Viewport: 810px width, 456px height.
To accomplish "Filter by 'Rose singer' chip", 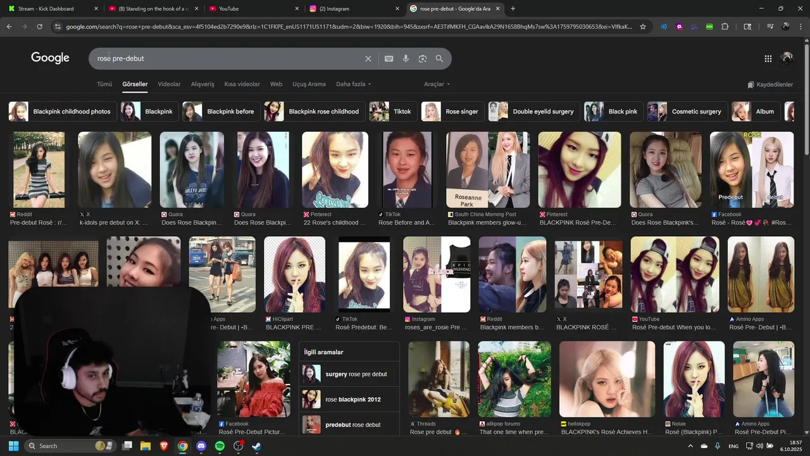I will pos(453,111).
